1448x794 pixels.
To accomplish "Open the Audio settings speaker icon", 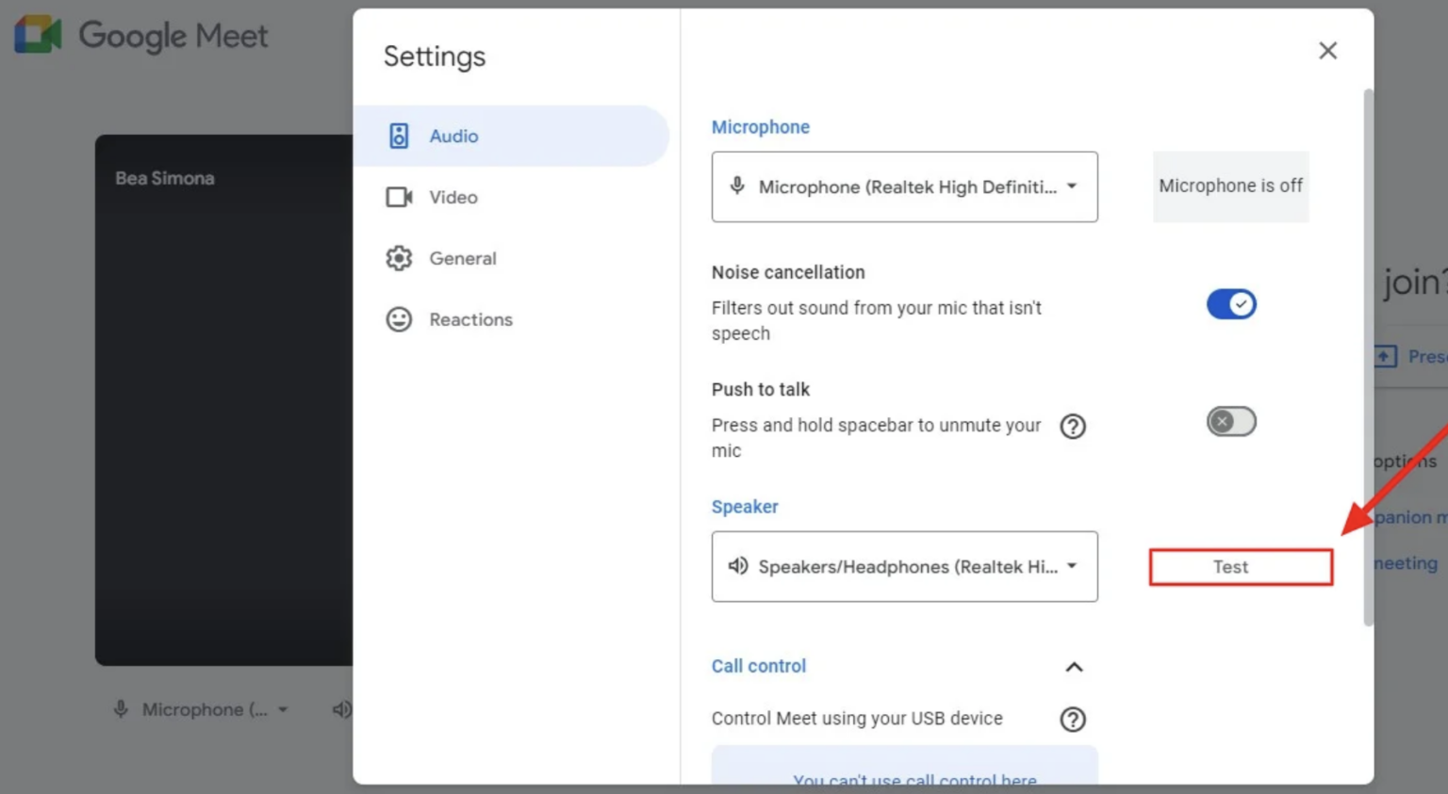I will [399, 135].
